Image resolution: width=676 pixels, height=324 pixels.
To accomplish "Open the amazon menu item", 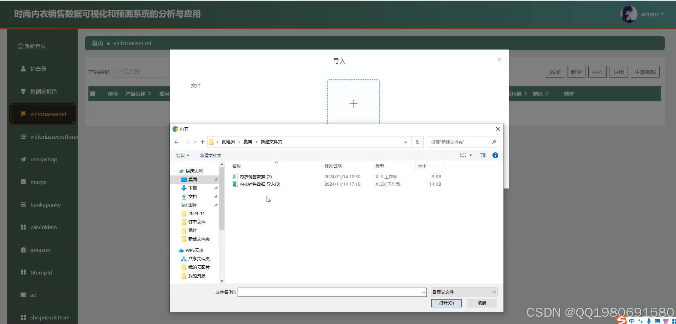I will [40, 250].
